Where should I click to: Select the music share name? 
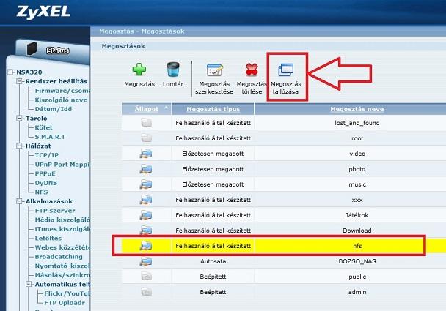(357, 184)
